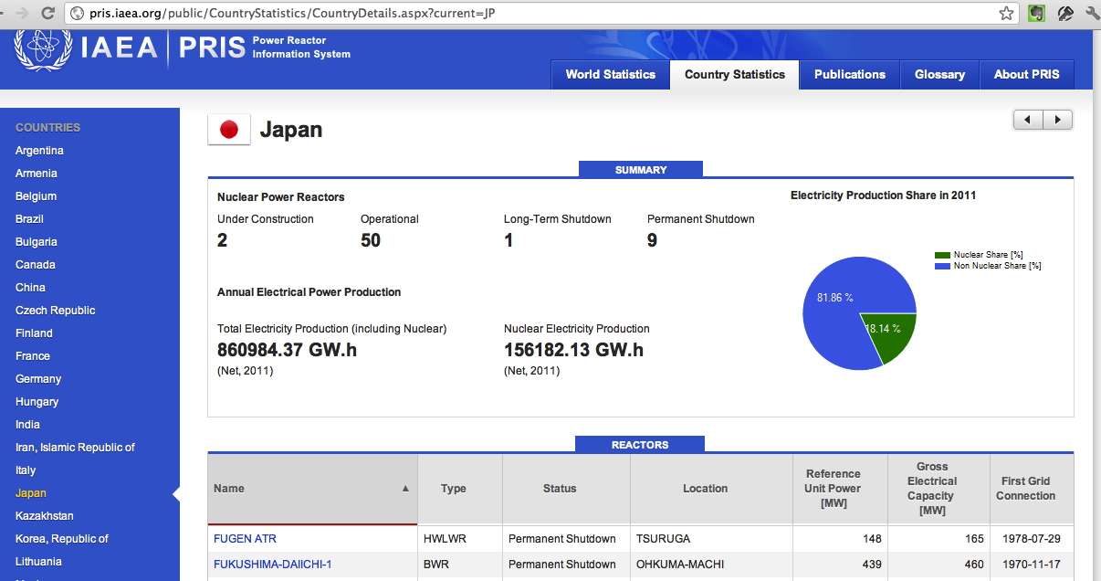
Task: Click the extension icon right of Evernote
Action: 1064,13
